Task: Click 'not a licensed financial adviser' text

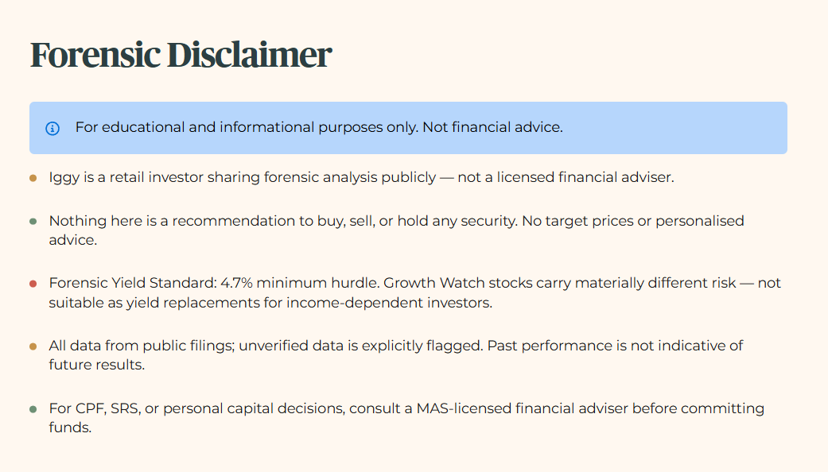Action: [x=566, y=177]
